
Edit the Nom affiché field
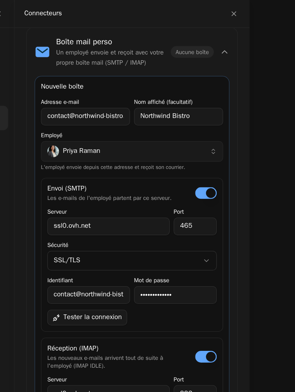[178, 116]
